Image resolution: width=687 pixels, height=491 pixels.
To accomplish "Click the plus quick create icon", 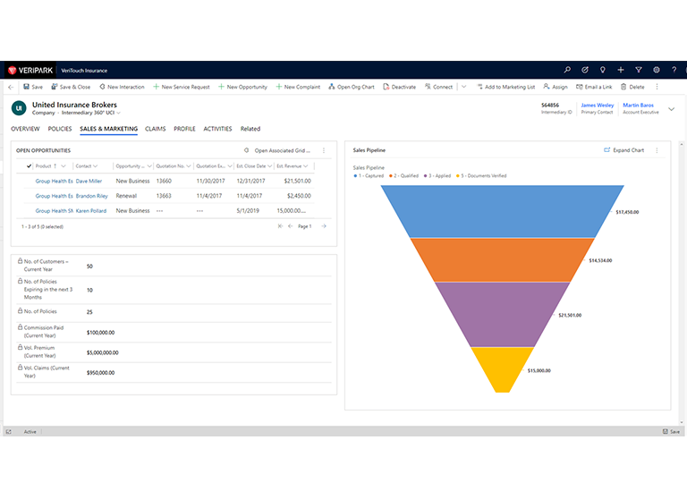I will click(621, 70).
